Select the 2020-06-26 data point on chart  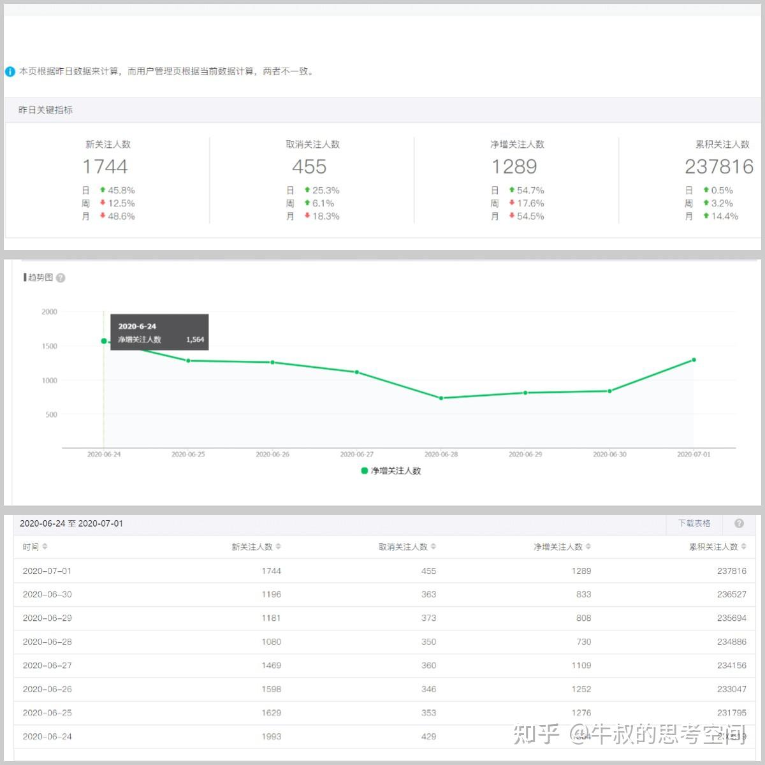(272, 362)
